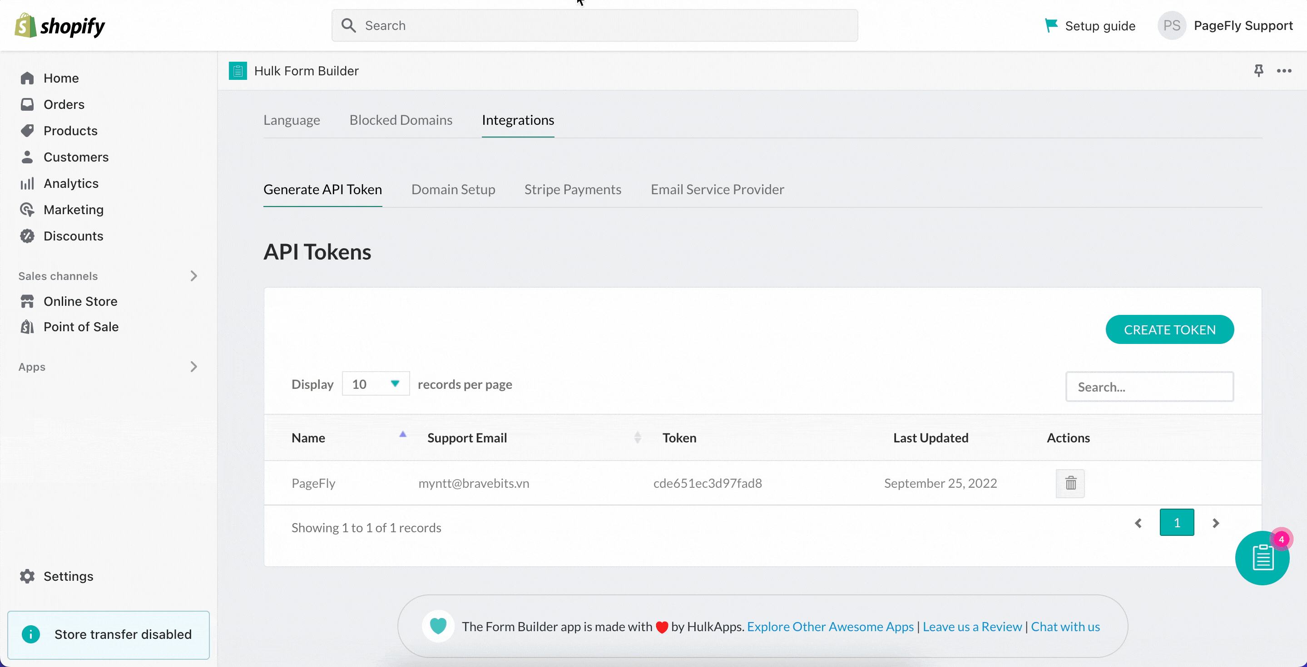The height and width of the screenshot is (667, 1307).
Task: Open Products in the sidebar
Action: [x=70, y=131]
